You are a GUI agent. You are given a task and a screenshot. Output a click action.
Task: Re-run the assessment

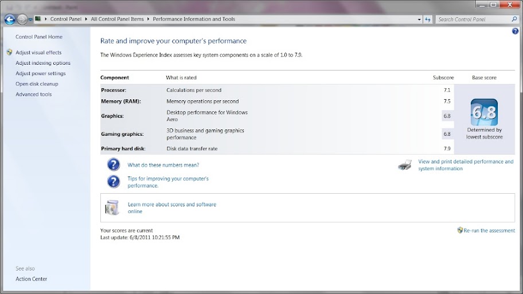point(489,230)
